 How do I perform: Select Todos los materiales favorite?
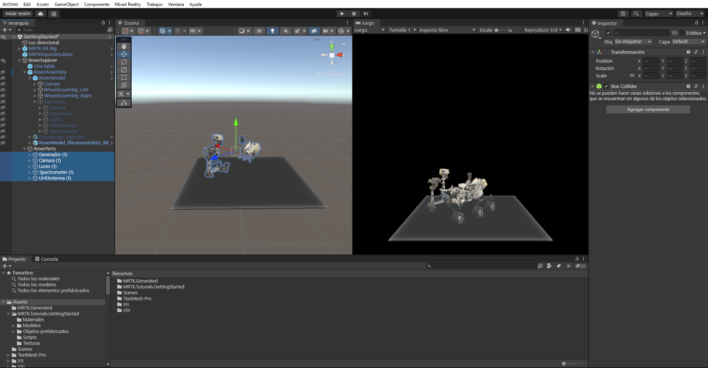38,279
